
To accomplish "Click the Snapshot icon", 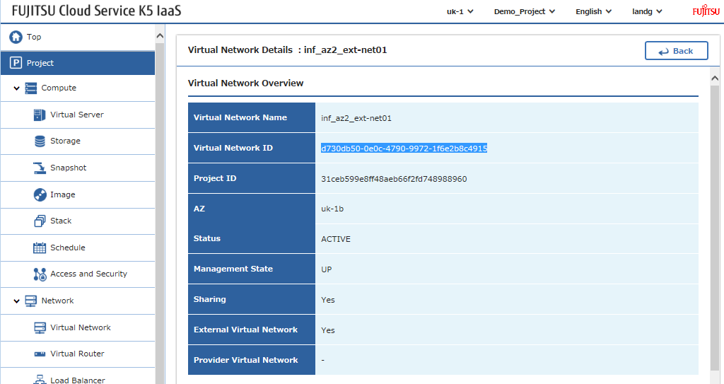I will tap(40, 168).
